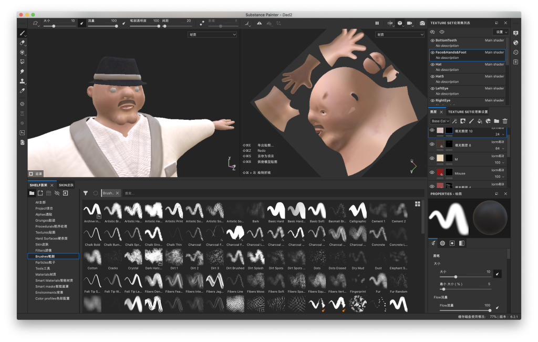The height and width of the screenshot is (342, 538).
Task: Select the Eraser tool
Action: [22, 43]
